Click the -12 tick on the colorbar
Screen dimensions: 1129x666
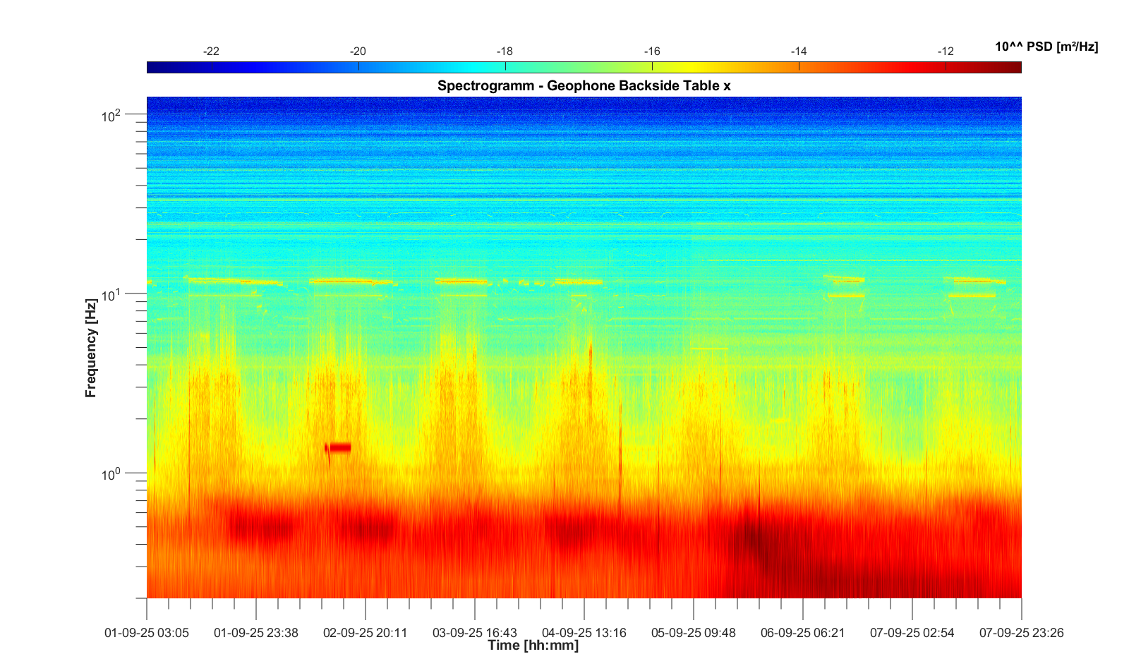coord(946,52)
